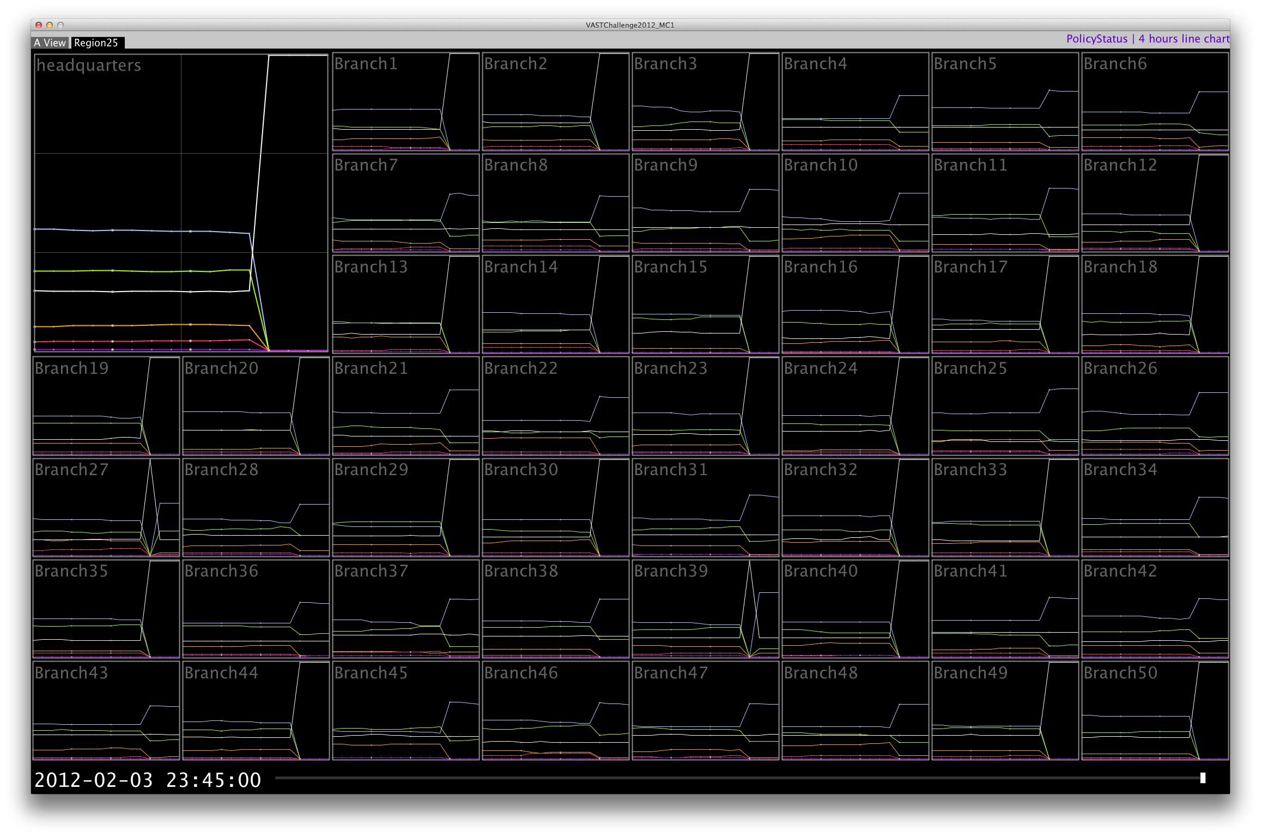This screenshot has width=1261, height=837.
Task: View the Branch31 chart
Action: pos(706,507)
